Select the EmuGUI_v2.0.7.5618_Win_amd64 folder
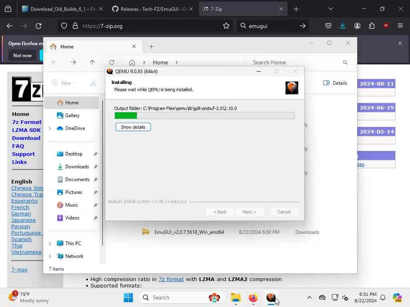Viewport: 410px width, 307px height. 189,232
